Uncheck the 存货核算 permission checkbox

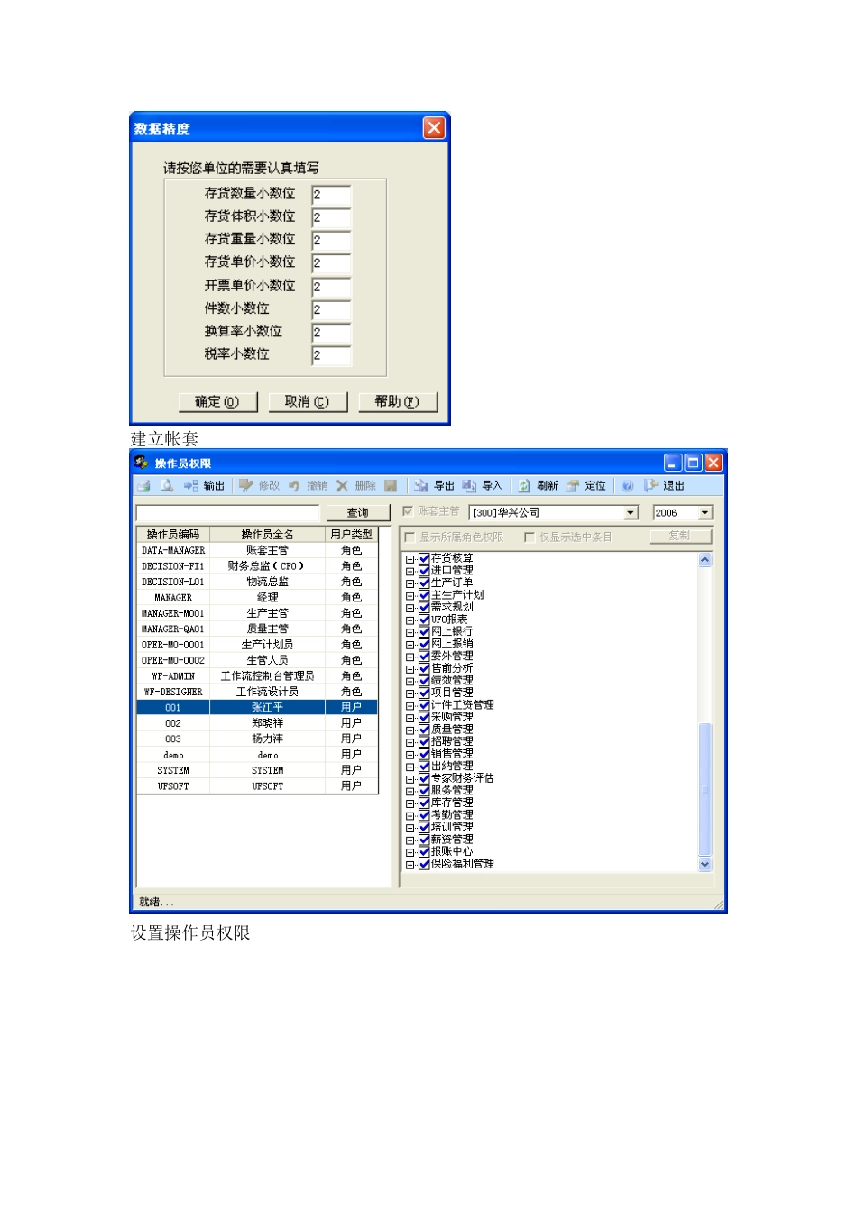click(x=424, y=558)
